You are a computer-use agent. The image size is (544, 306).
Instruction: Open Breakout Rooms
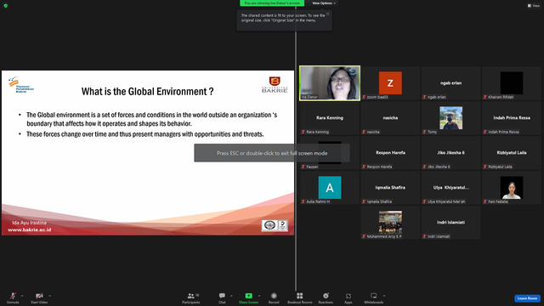[300, 297]
